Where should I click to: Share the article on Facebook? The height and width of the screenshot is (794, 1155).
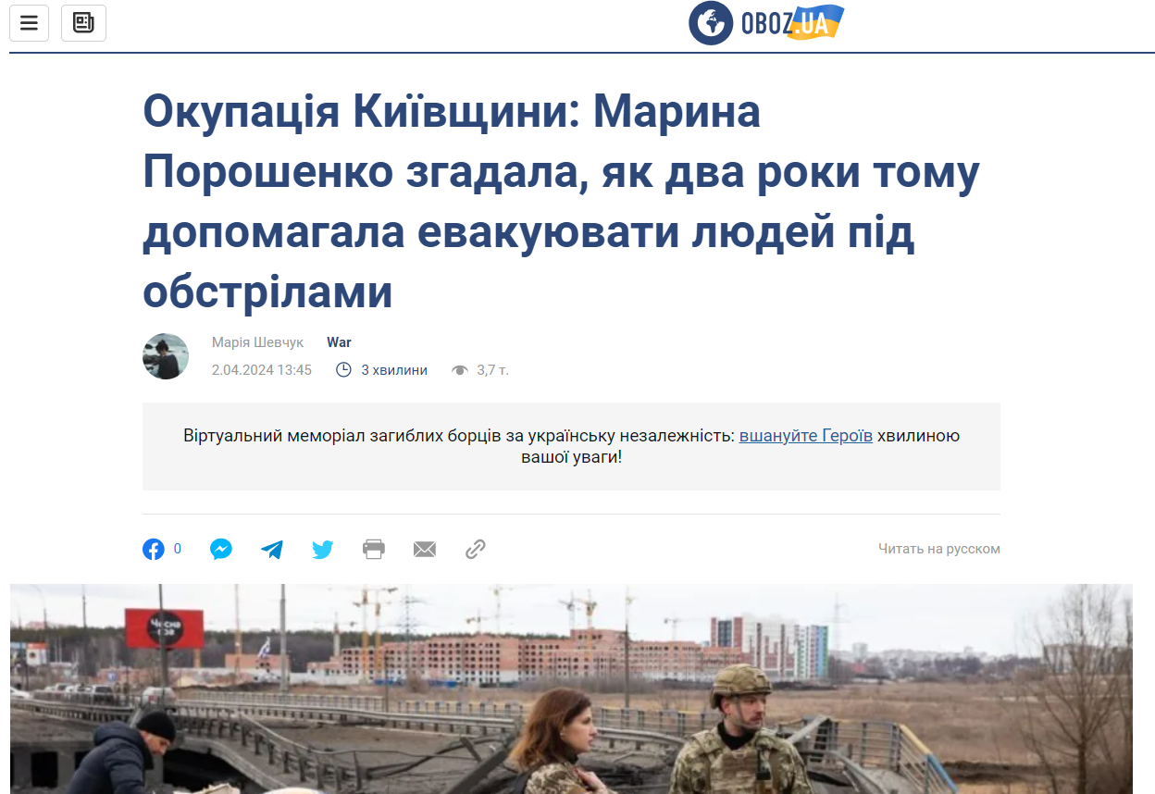pyautogui.click(x=154, y=550)
